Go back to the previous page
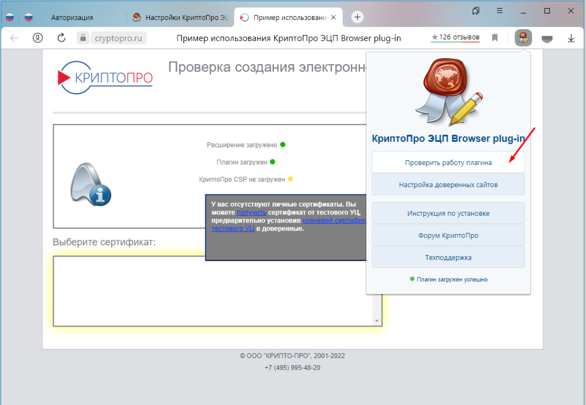 click(14, 38)
